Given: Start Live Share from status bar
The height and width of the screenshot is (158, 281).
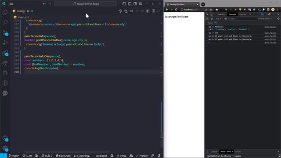Looking at the screenshot, I should (63, 156).
